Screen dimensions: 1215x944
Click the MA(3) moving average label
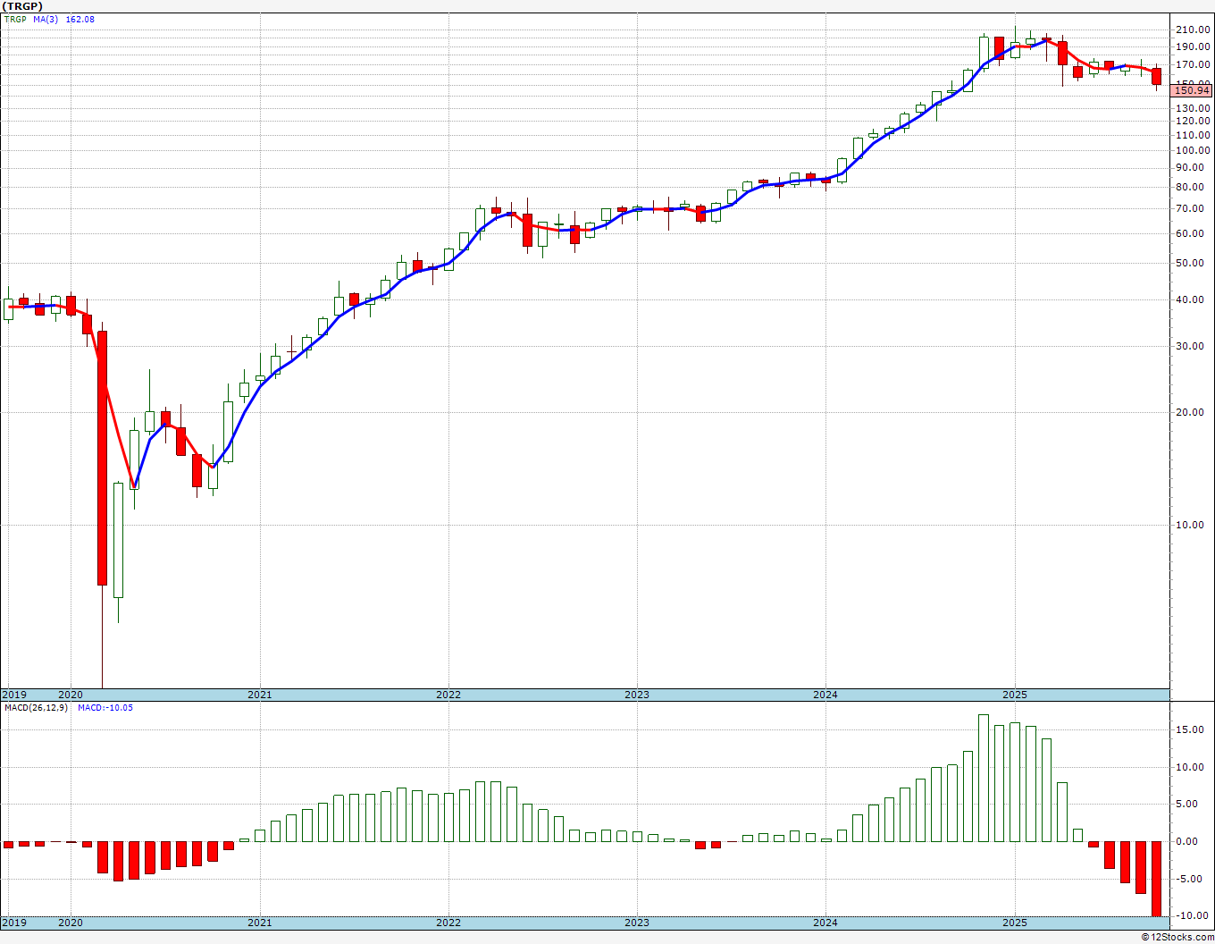pyautogui.click(x=46, y=19)
